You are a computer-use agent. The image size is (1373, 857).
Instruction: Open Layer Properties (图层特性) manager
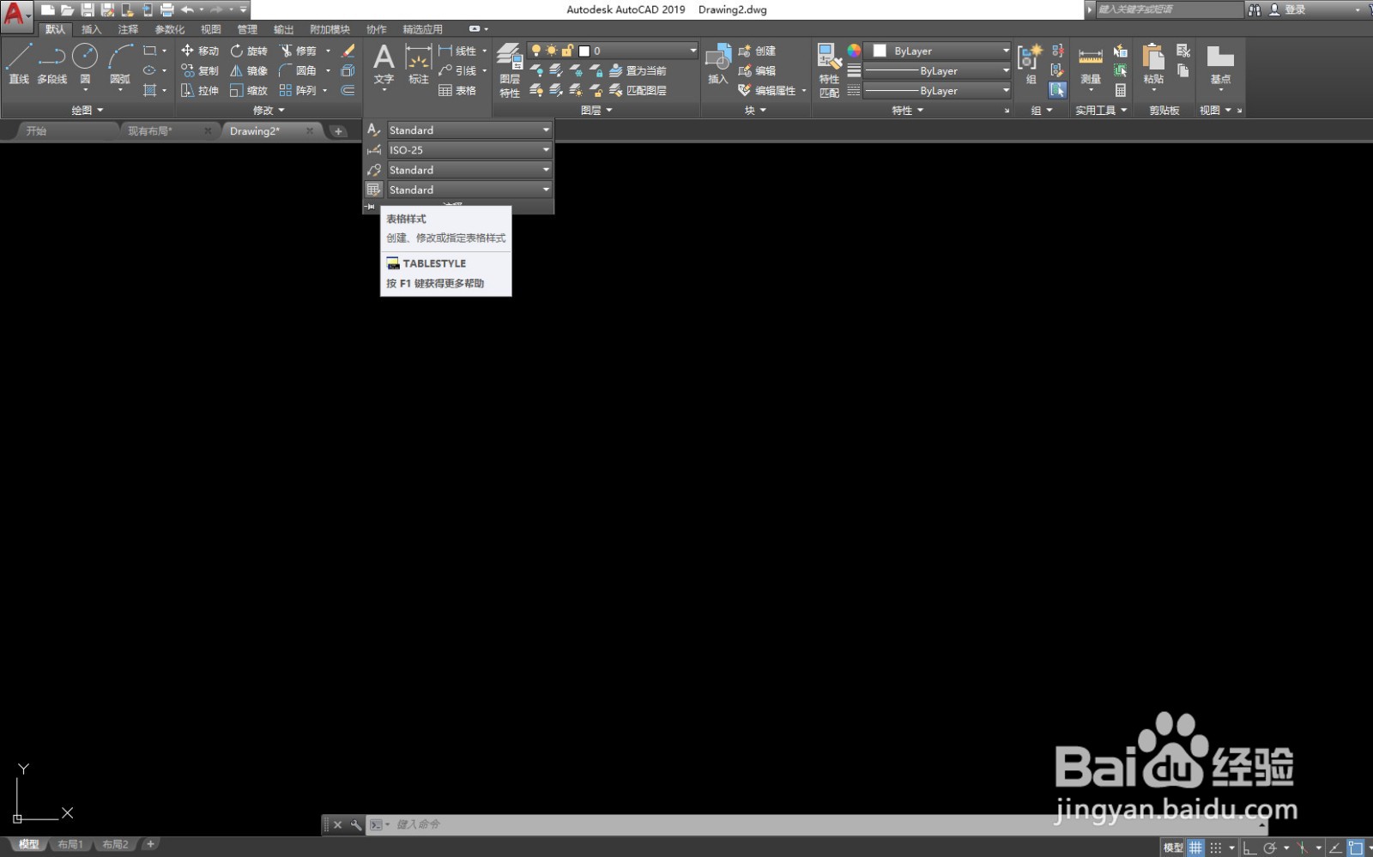[x=510, y=70]
